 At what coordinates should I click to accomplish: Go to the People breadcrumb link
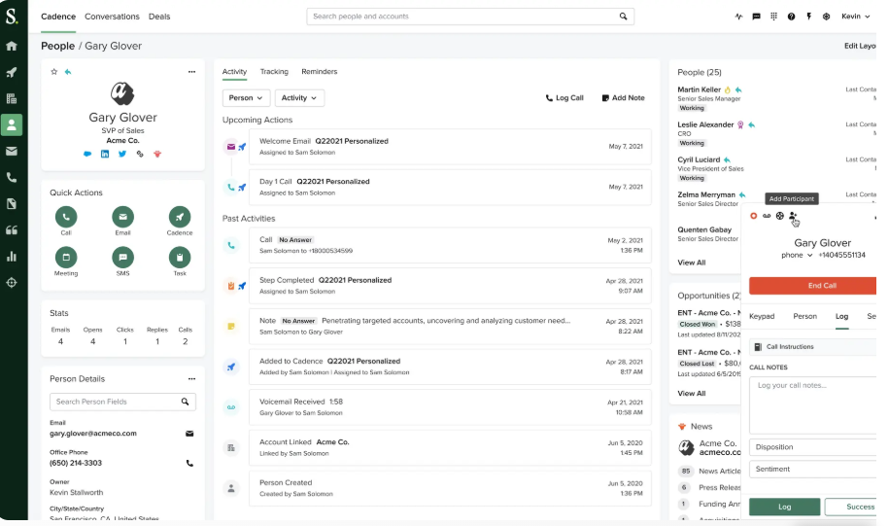click(x=57, y=46)
